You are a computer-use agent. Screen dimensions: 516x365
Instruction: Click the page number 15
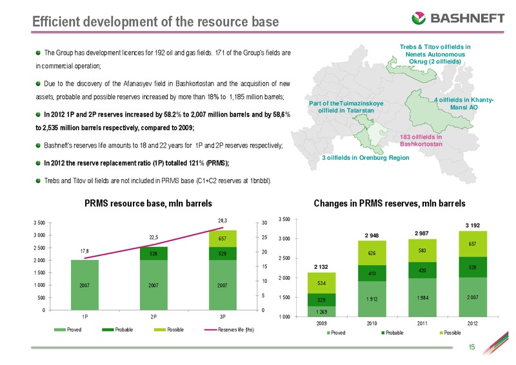pos(471,347)
